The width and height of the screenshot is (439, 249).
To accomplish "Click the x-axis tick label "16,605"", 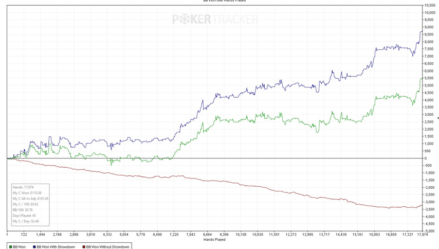I will coord(391,235).
